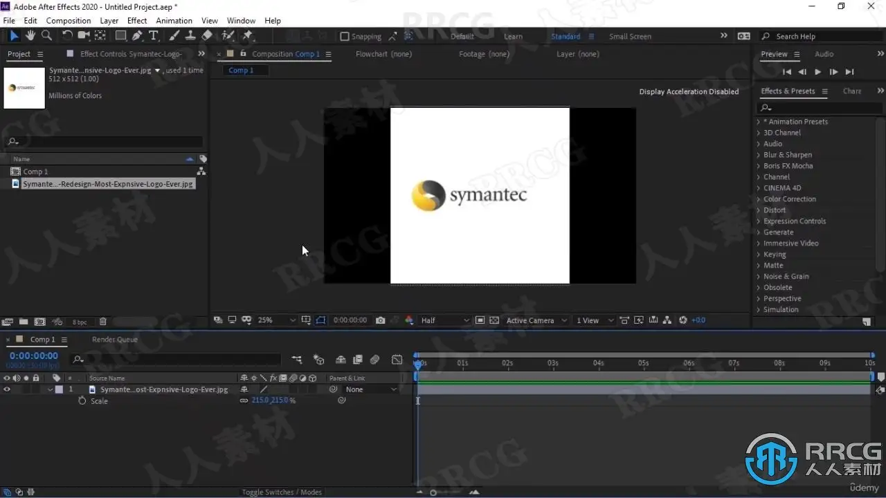Toggle visibility eye of Symantec layer
This screenshot has width=886, height=498.
[x=7, y=389]
